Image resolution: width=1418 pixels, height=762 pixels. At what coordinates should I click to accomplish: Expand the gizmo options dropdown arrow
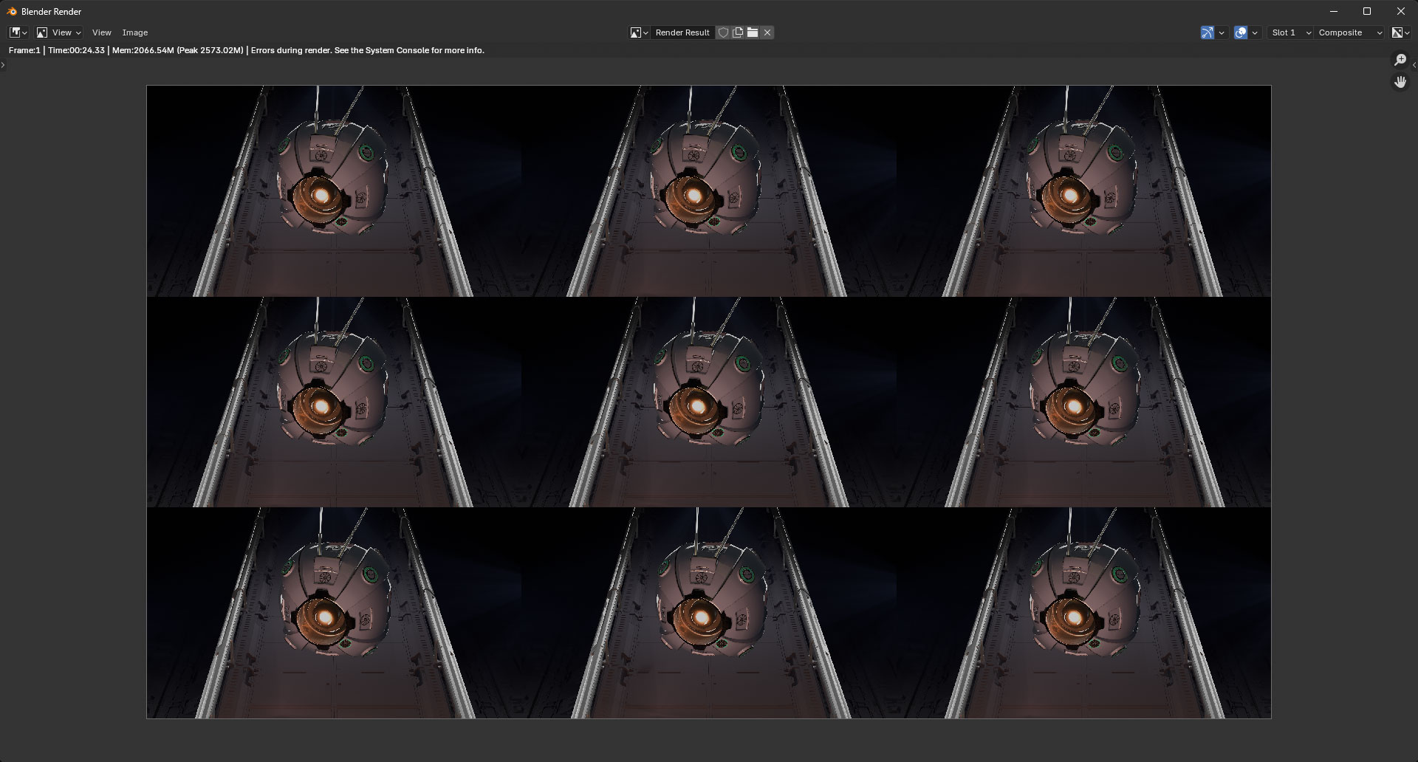pos(1222,32)
